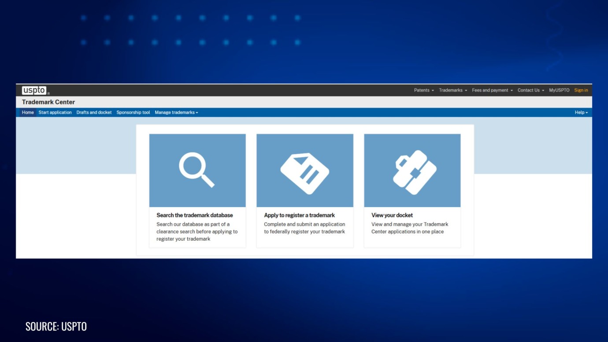
Task: Select the Home tab
Action: point(28,112)
